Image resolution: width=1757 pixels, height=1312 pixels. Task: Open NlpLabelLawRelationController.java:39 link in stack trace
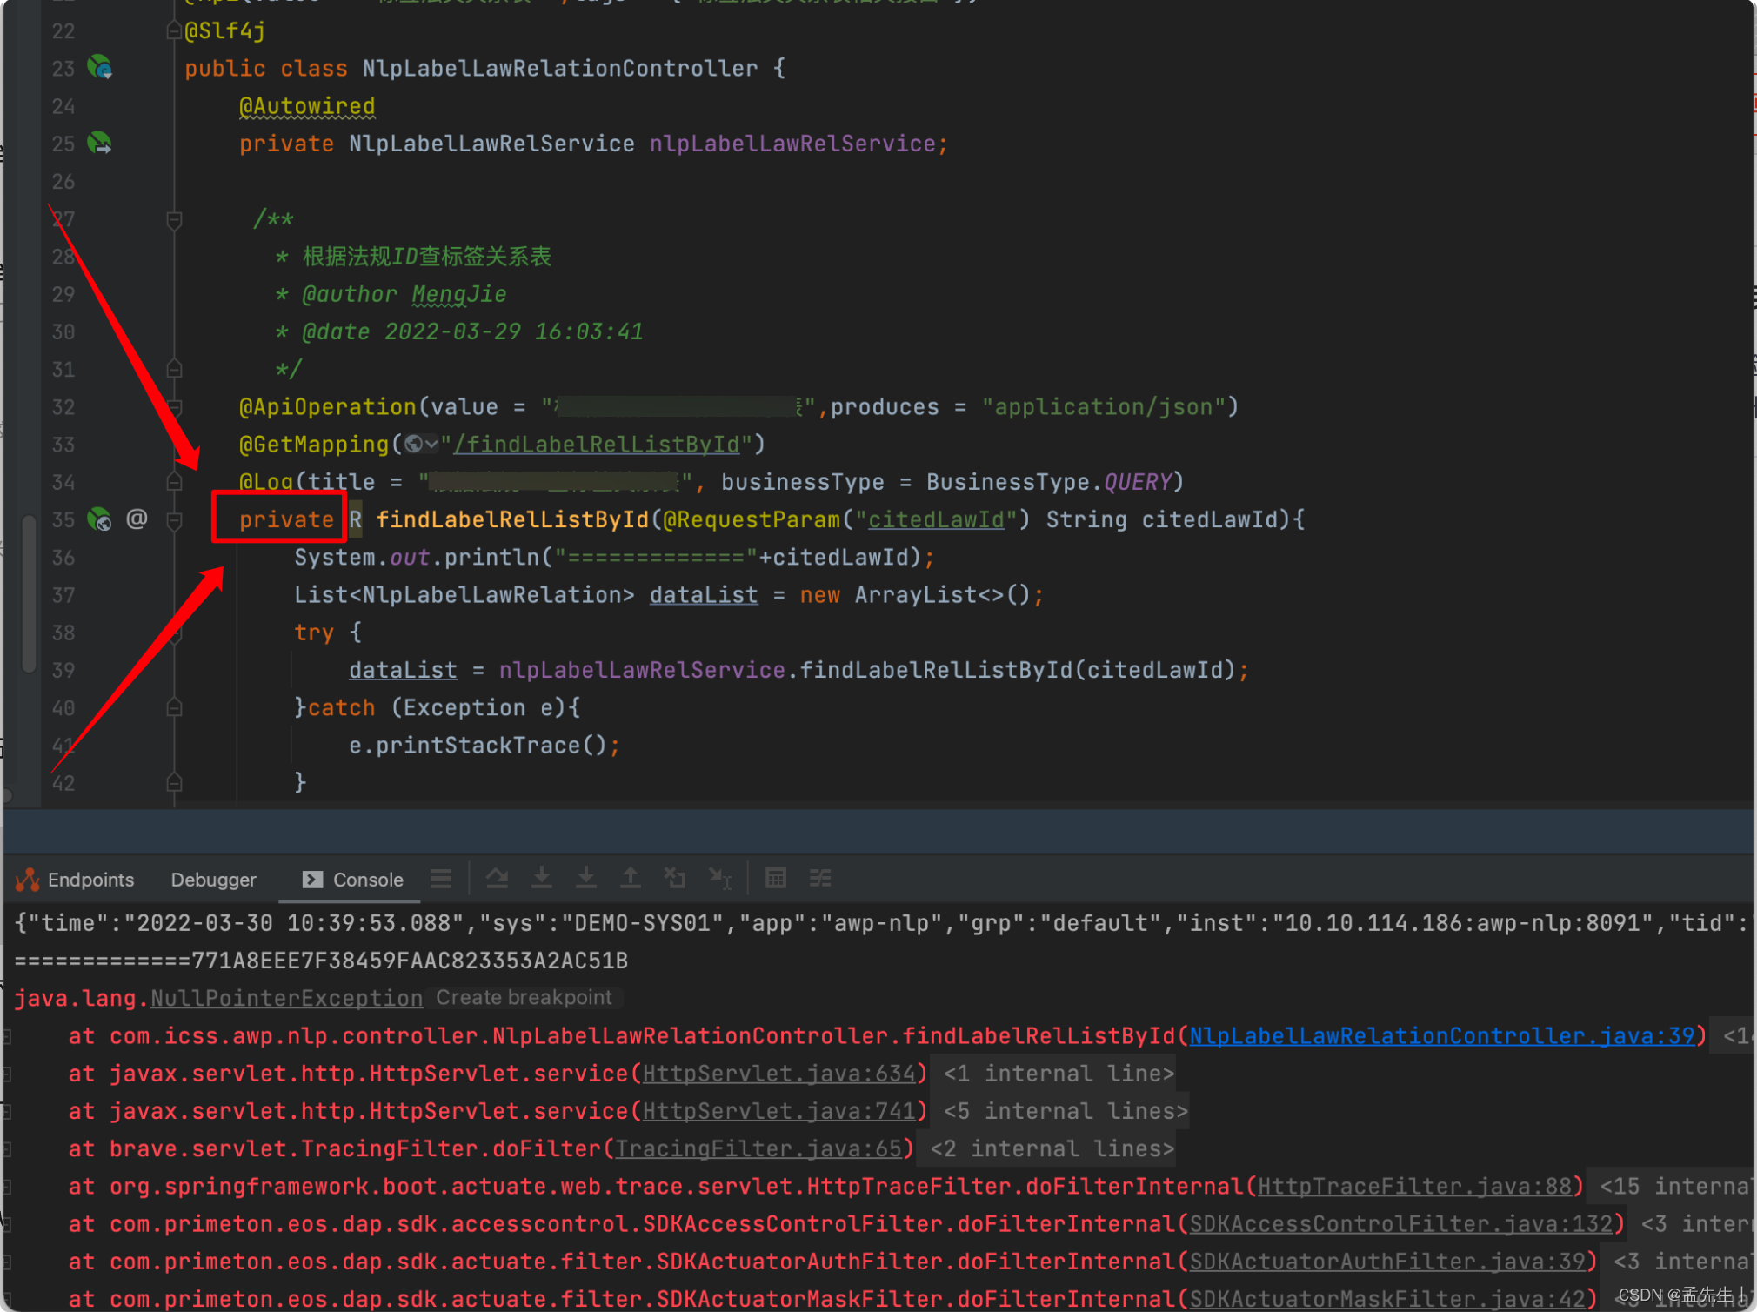click(x=1444, y=1035)
